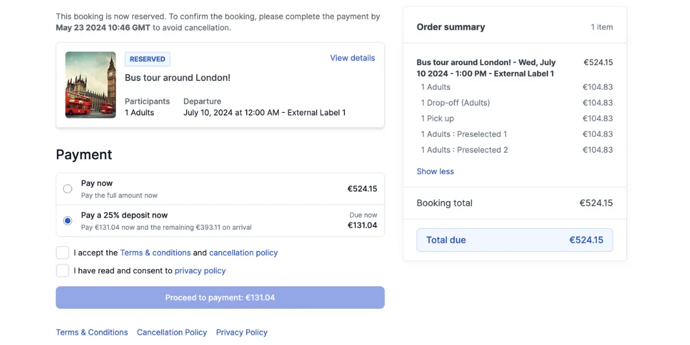The width and height of the screenshot is (690, 345).
Task: Open the Terms & conditions inline link
Action: [155, 252]
